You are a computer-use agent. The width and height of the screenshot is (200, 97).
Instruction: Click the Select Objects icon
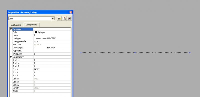point(64,19)
